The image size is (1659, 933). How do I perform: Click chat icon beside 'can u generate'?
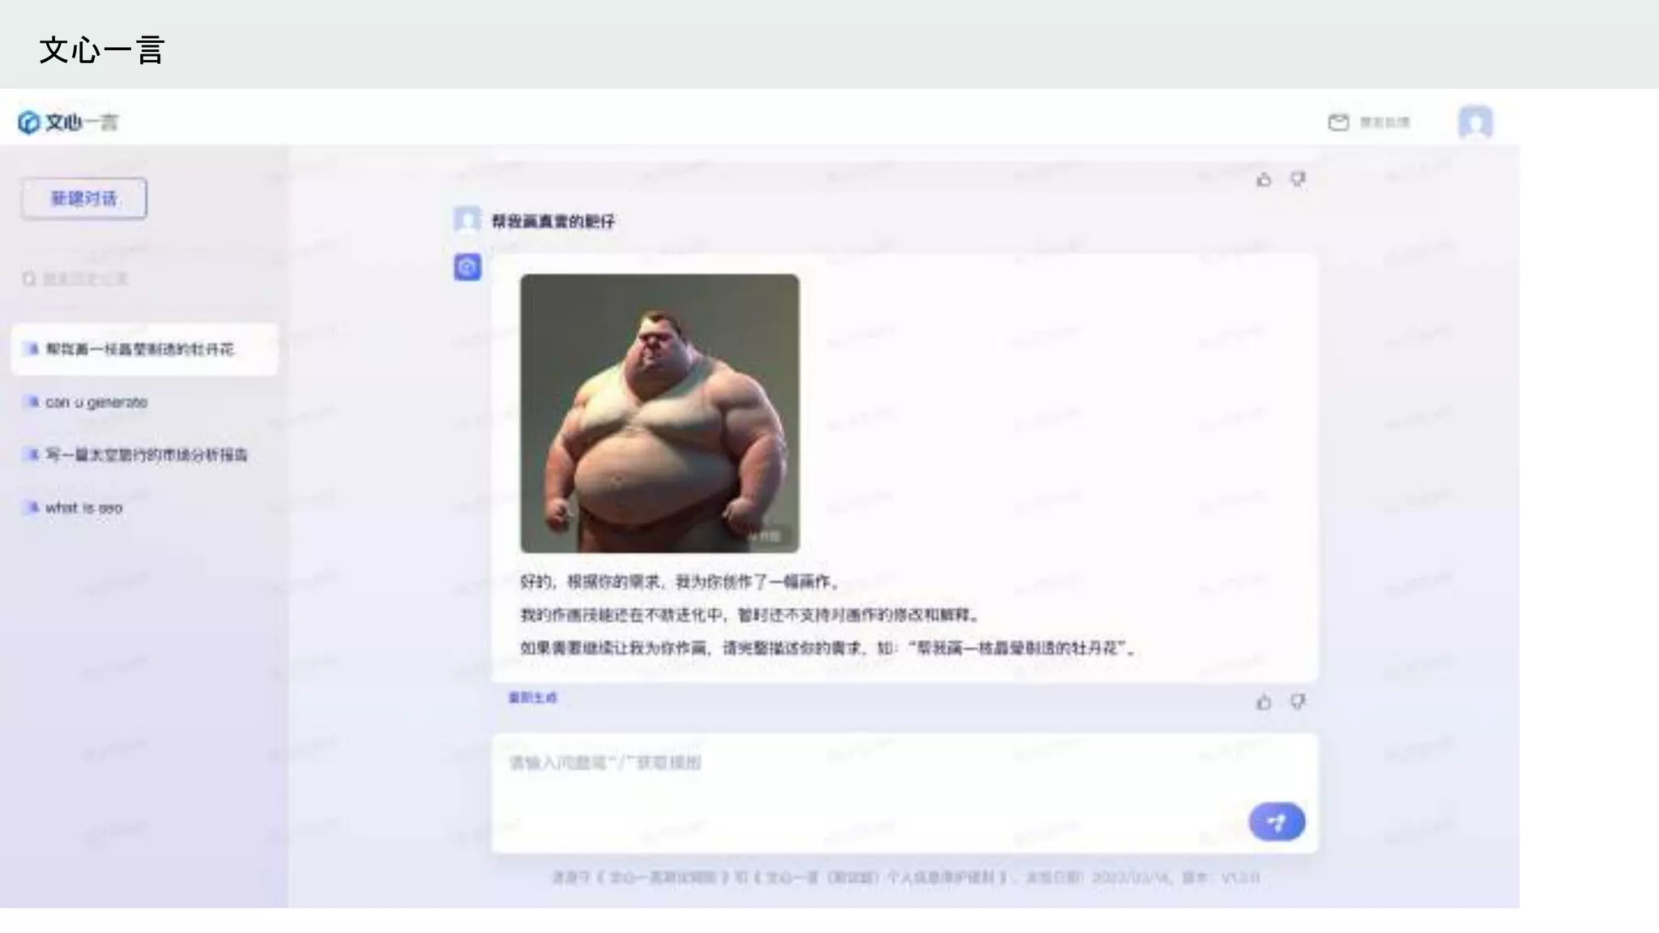pos(32,402)
